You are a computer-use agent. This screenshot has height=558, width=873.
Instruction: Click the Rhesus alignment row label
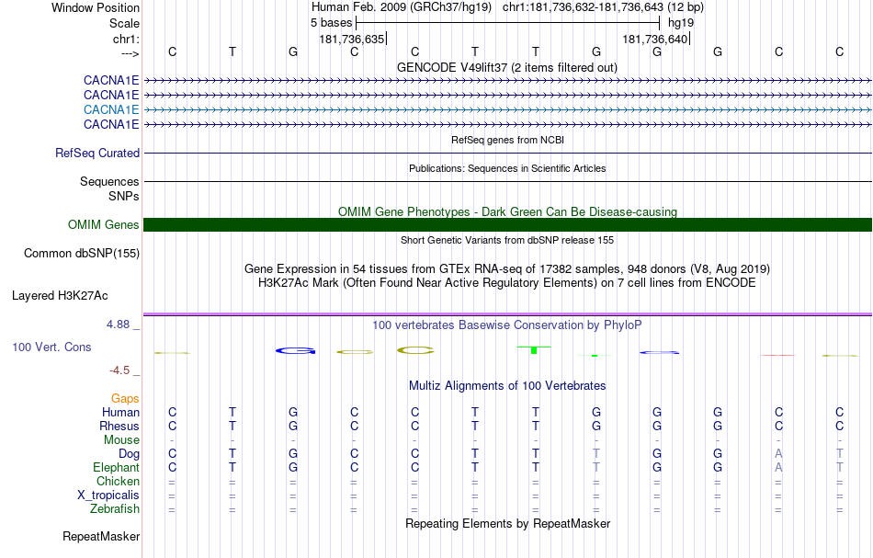119,426
